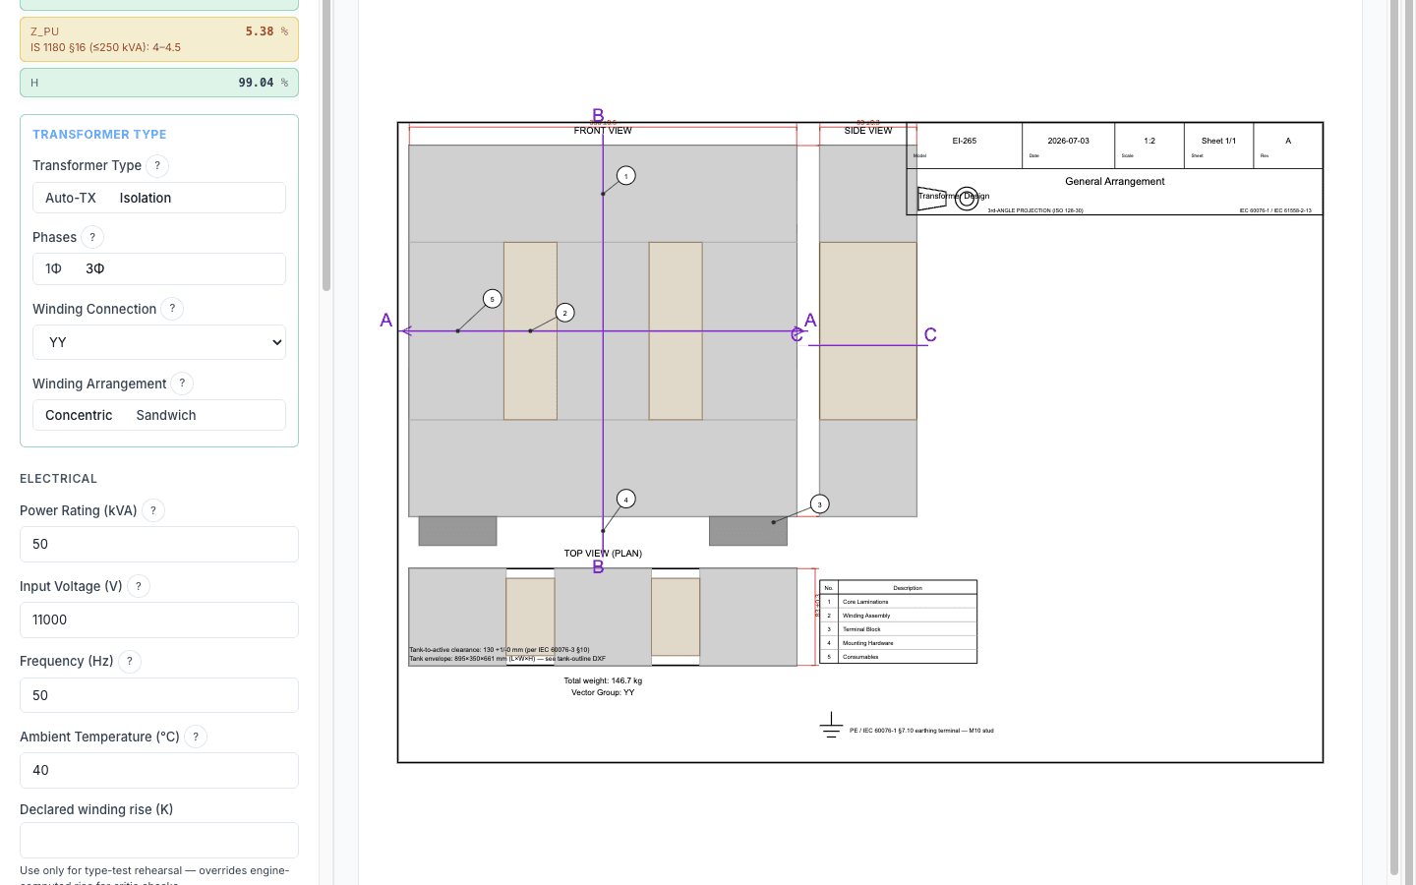Choose single-phase 1Φ option
This screenshot has height=885, width=1416.
tap(54, 268)
